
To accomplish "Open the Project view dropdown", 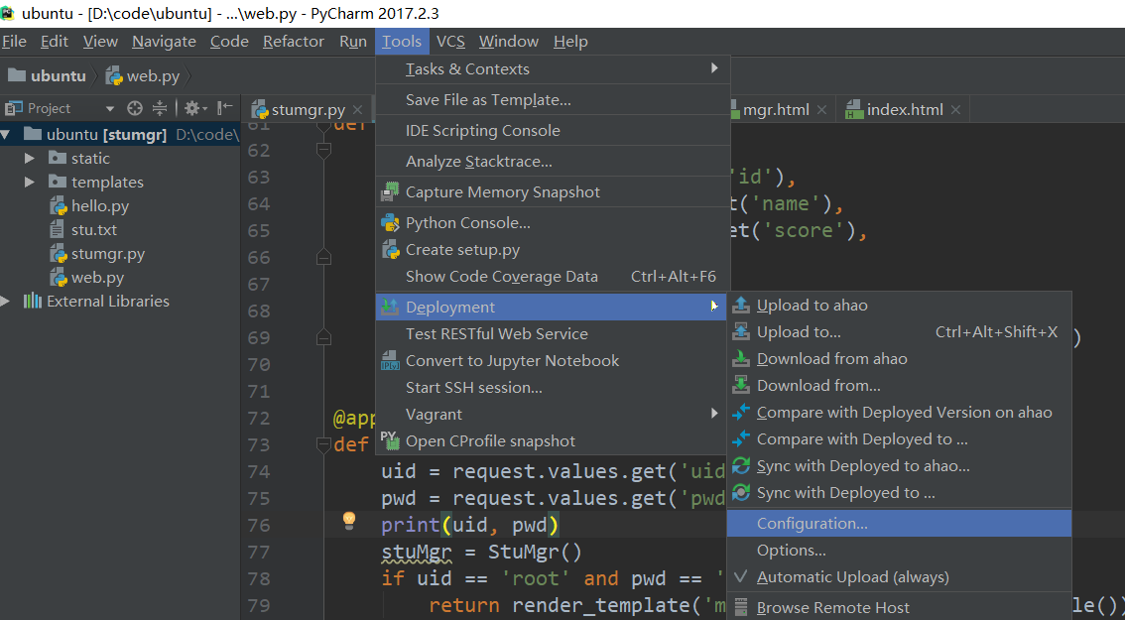I will 110,109.
